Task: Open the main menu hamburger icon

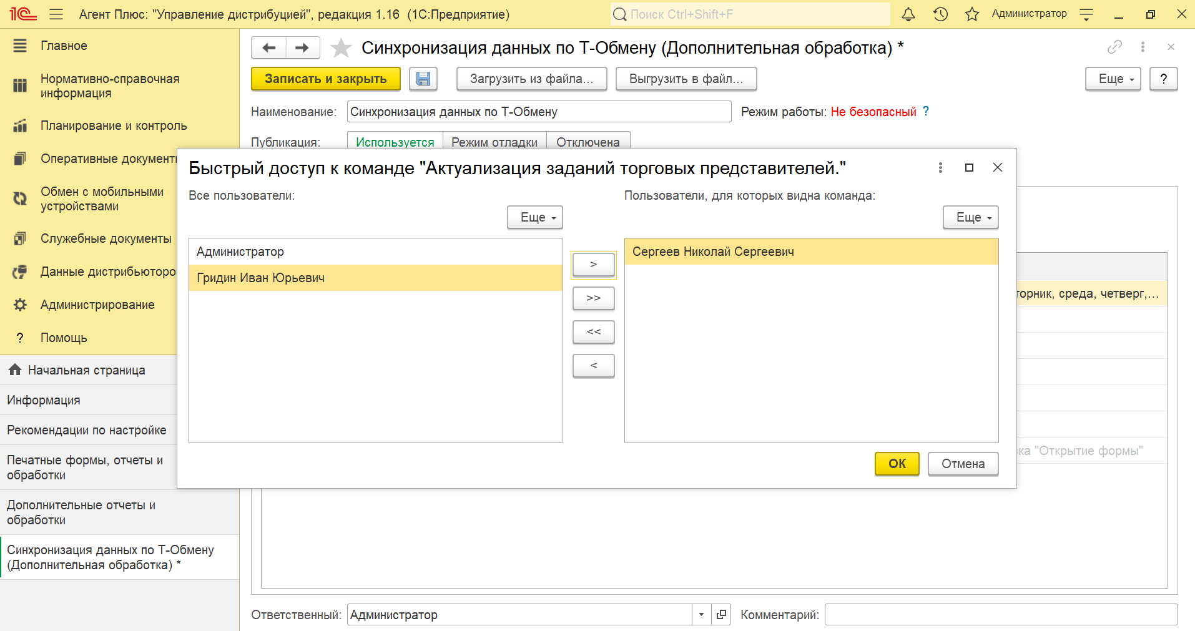Action: click(x=56, y=14)
